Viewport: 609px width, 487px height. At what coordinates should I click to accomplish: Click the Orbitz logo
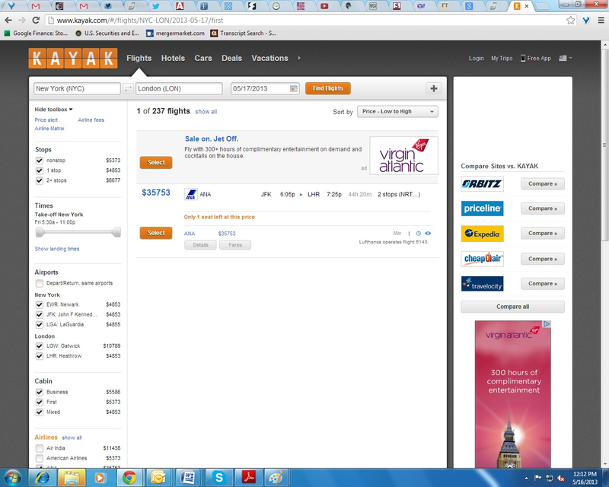(482, 183)
